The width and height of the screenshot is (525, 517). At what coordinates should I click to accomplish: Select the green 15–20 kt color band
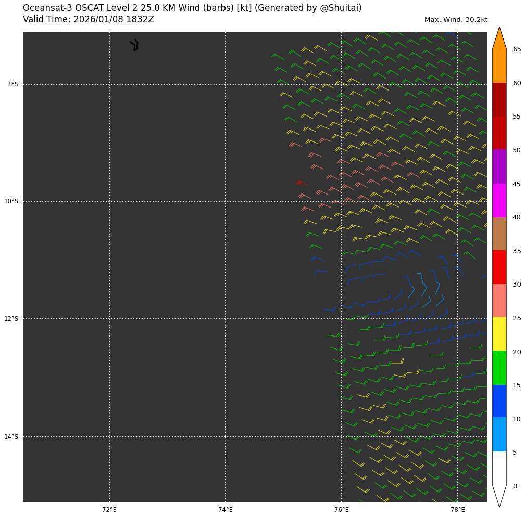click(x=499, y=367)
